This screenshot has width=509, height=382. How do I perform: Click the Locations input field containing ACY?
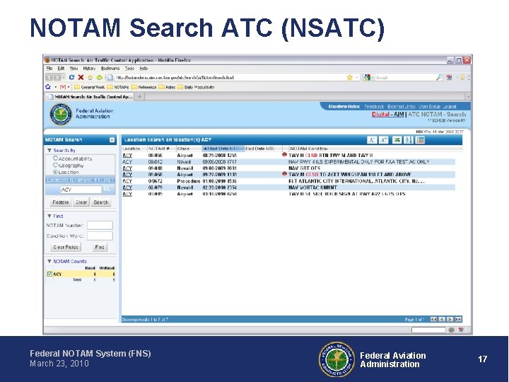pyautogui.click(x=81, y=190)
